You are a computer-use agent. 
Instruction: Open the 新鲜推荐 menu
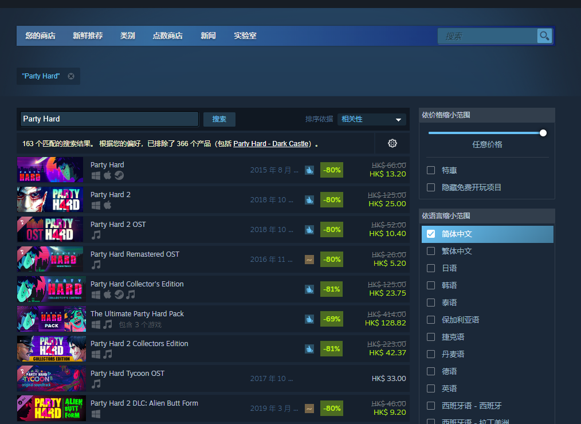pos(88,36)
